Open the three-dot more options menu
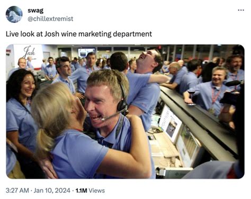Viewport: 251px width, 199px height. [x=241, y=10]
